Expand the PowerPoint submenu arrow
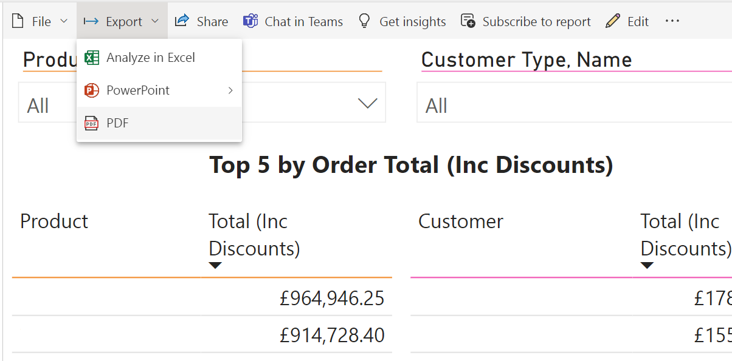Screen dimensions: 732x361 (230, 90)
